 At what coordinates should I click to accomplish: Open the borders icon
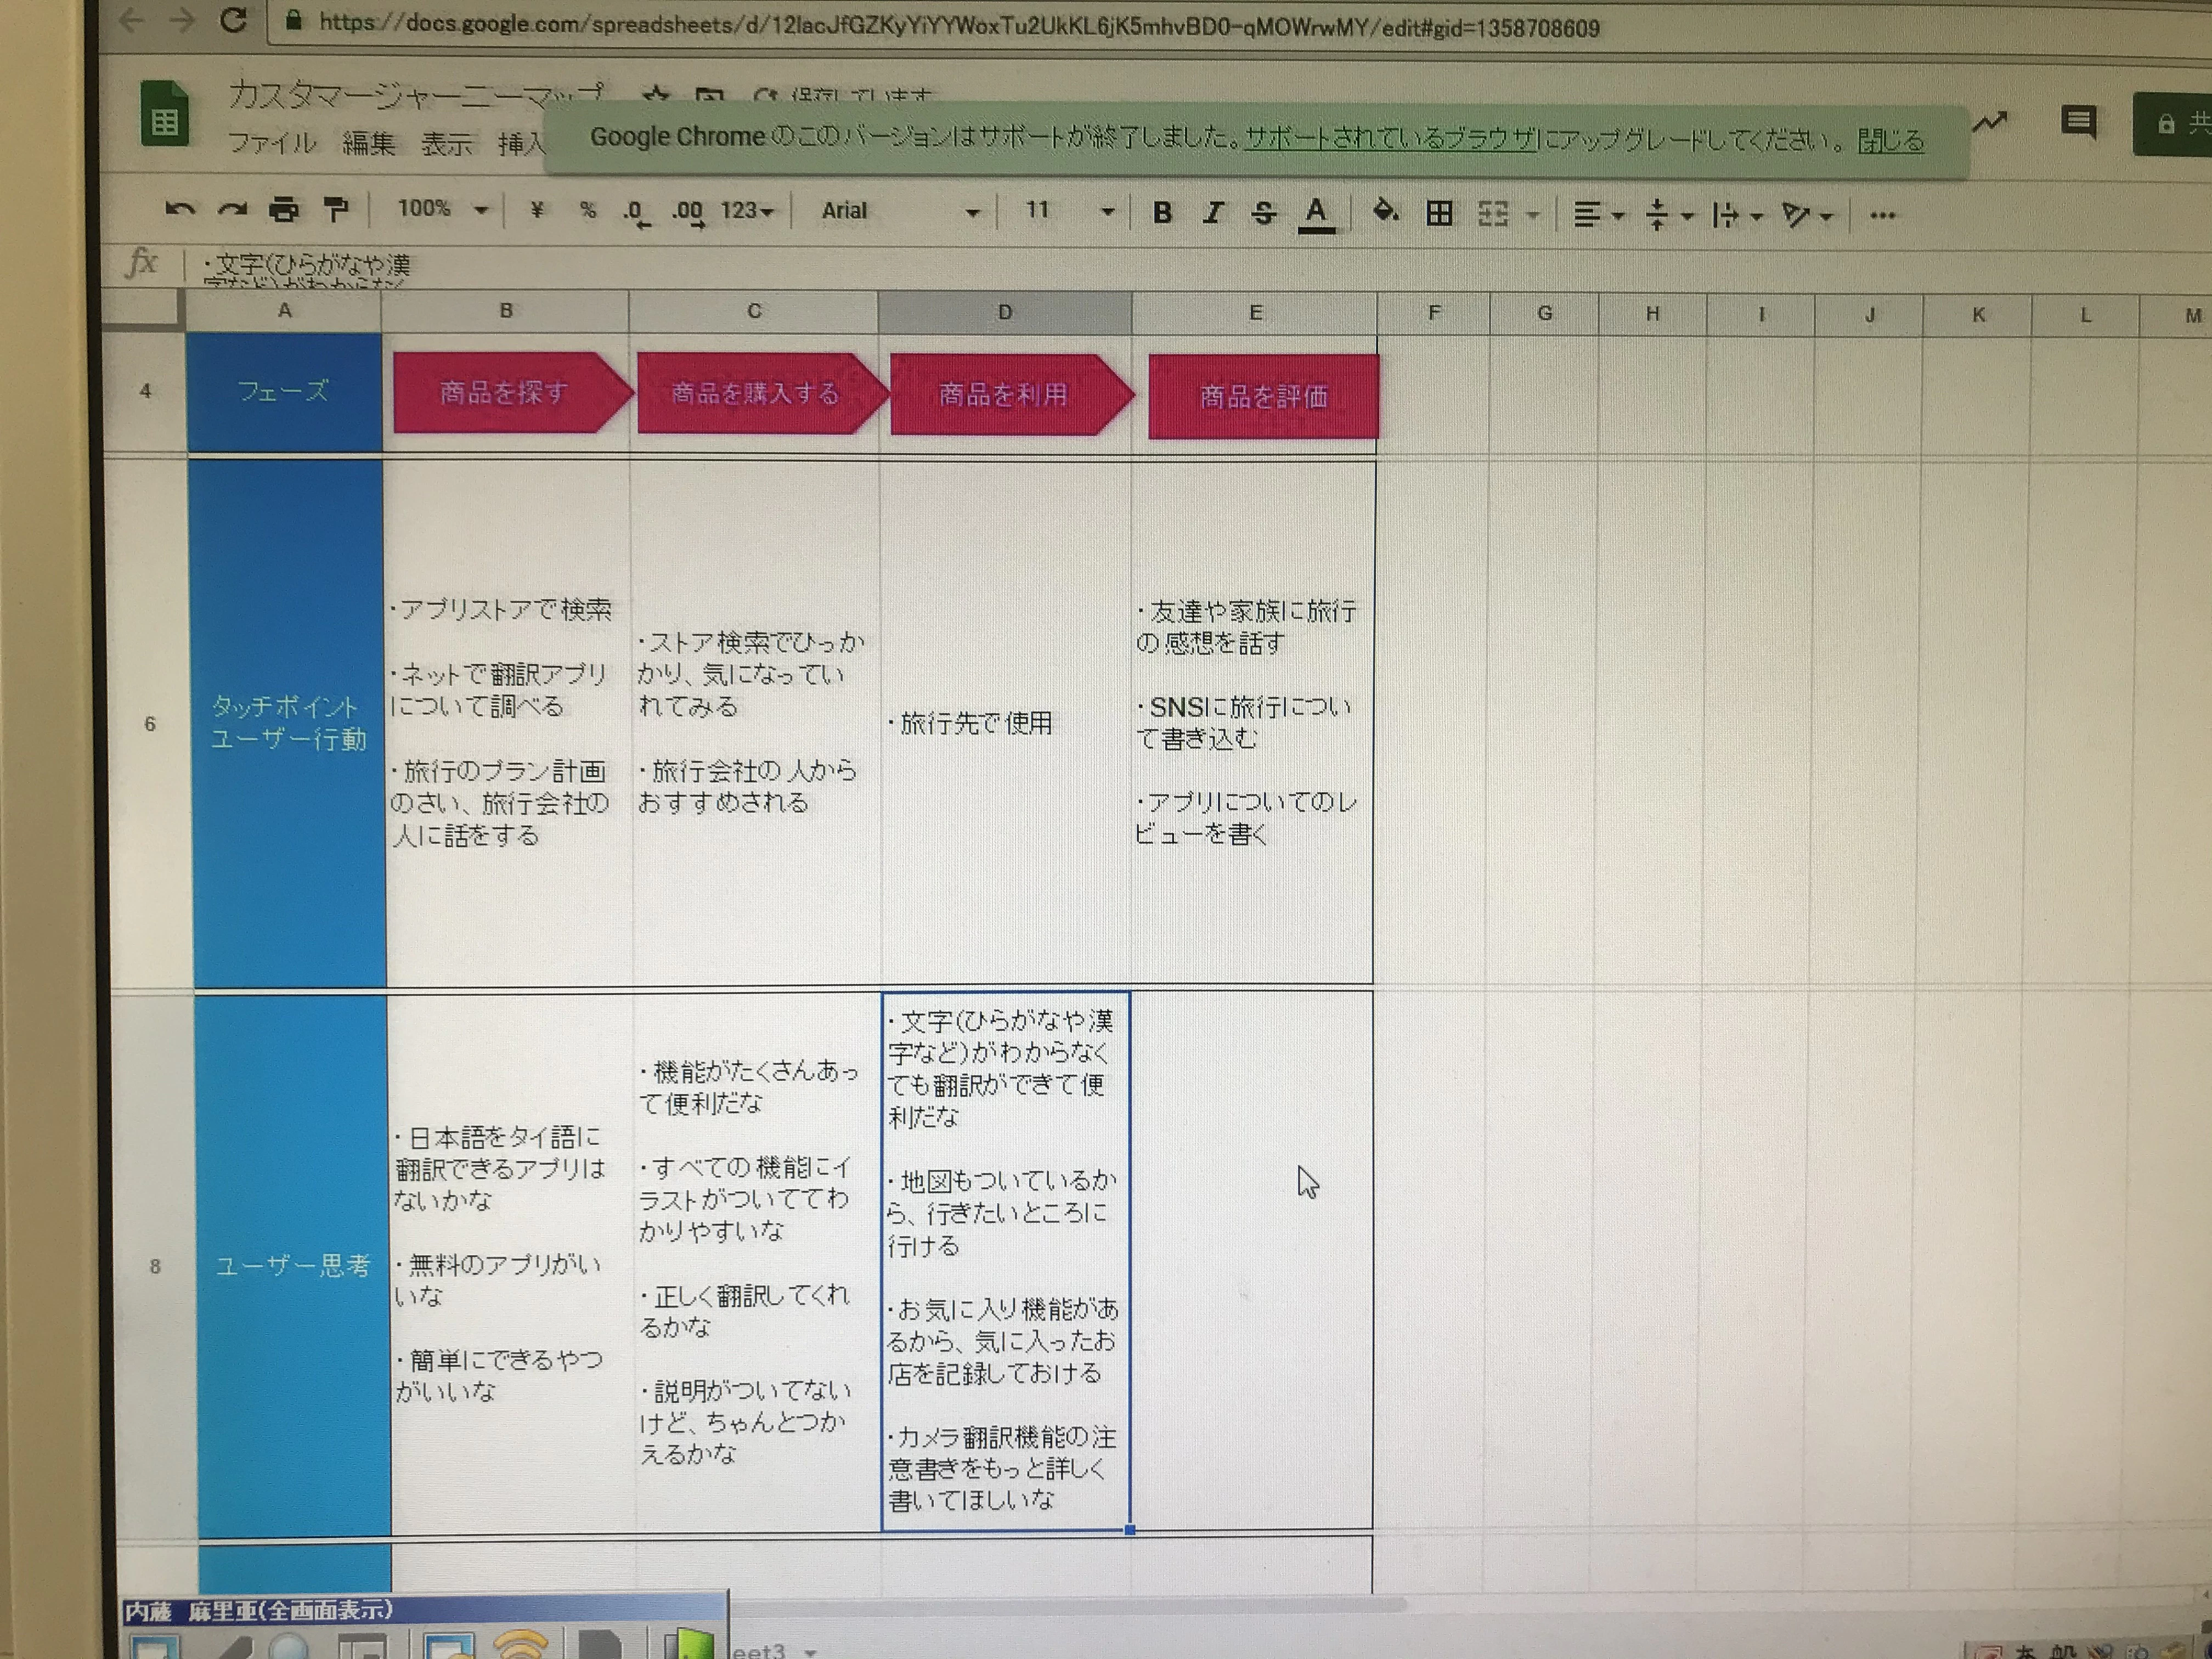(1440, 213)
